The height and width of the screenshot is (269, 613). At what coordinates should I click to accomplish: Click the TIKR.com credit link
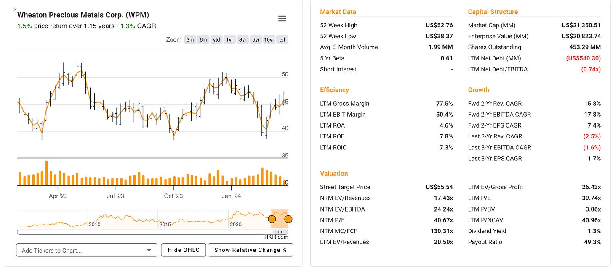click(276, 237)
